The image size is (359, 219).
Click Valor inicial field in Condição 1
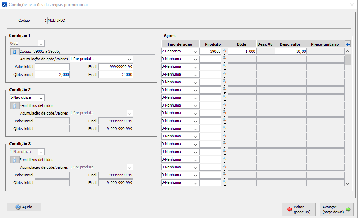pos(52,67)
